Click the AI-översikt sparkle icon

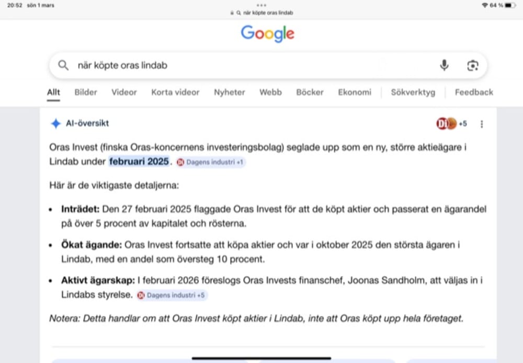[56, 123]
